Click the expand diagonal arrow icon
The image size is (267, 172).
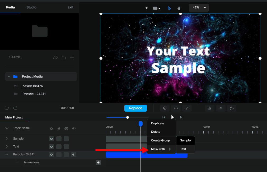pyautogui.click(x=187, y=108)
